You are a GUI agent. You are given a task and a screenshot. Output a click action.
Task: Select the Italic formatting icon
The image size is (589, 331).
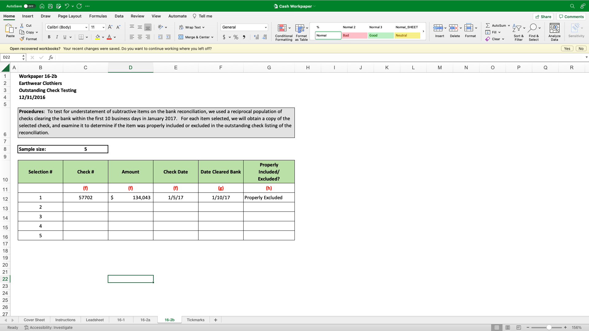(x=57, y=37)
